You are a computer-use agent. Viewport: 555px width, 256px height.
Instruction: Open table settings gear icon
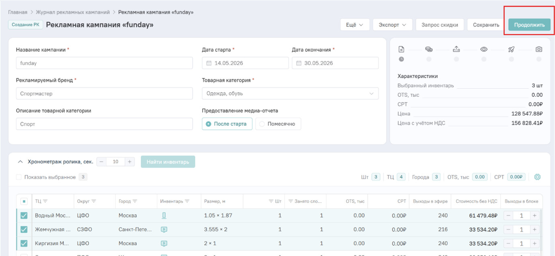[x=537, y=177]
